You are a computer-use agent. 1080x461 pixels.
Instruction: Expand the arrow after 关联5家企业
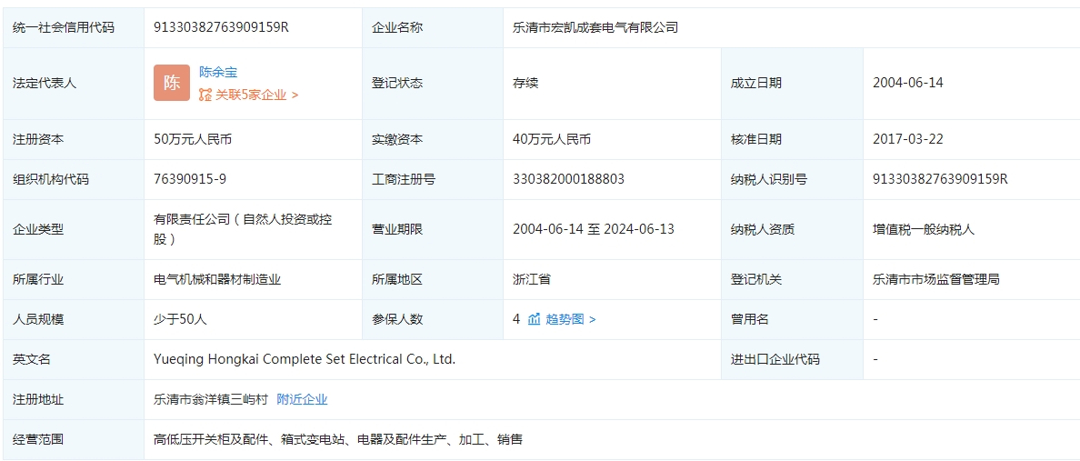pyautogui.click(x=295, y=95)
